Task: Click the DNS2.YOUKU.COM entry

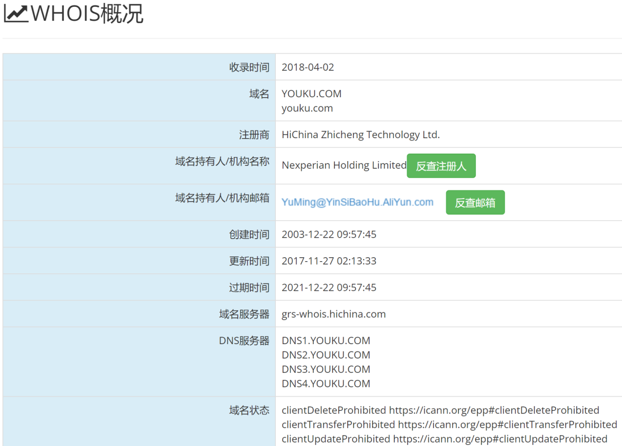Action: click(x=326, y=355)
